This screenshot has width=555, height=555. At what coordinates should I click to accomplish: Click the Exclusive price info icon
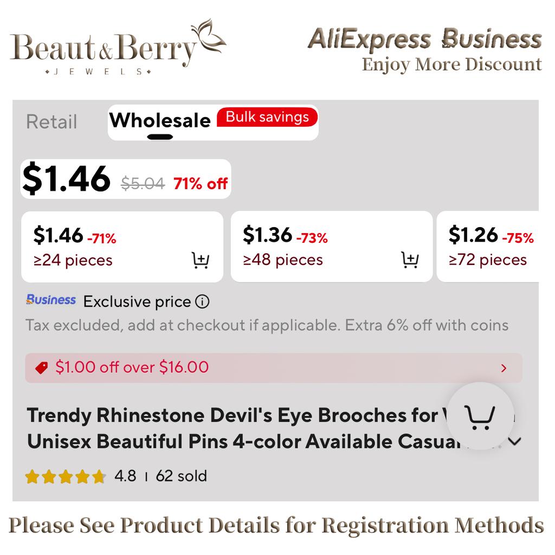(x=202, y=302)
